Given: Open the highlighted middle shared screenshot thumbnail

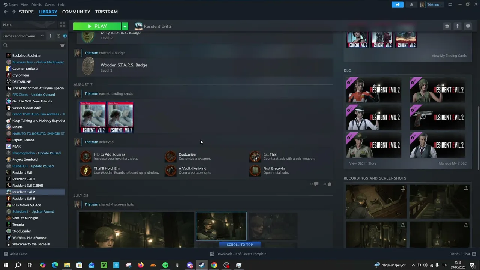Looking at the screenshot, I should pyautogui.click(x=221, y=226).
